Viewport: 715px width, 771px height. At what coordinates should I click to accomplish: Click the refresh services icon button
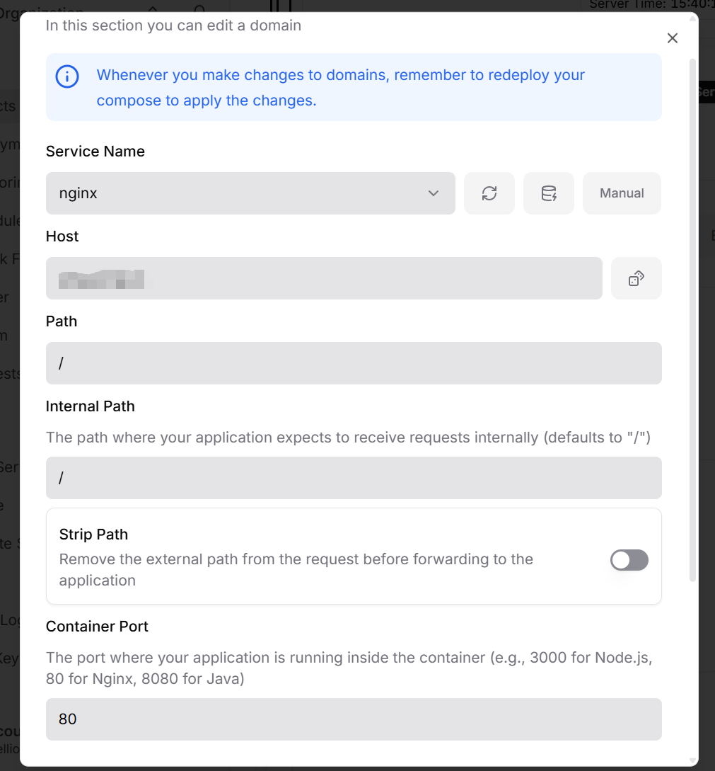(489, 193)
